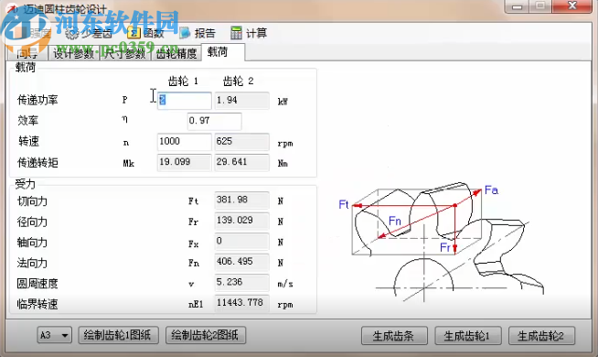Image resolution: width=598 pixels, height=357 pixels.
Task: Click the 函数 sigma icon
Action: click(133, 34)
